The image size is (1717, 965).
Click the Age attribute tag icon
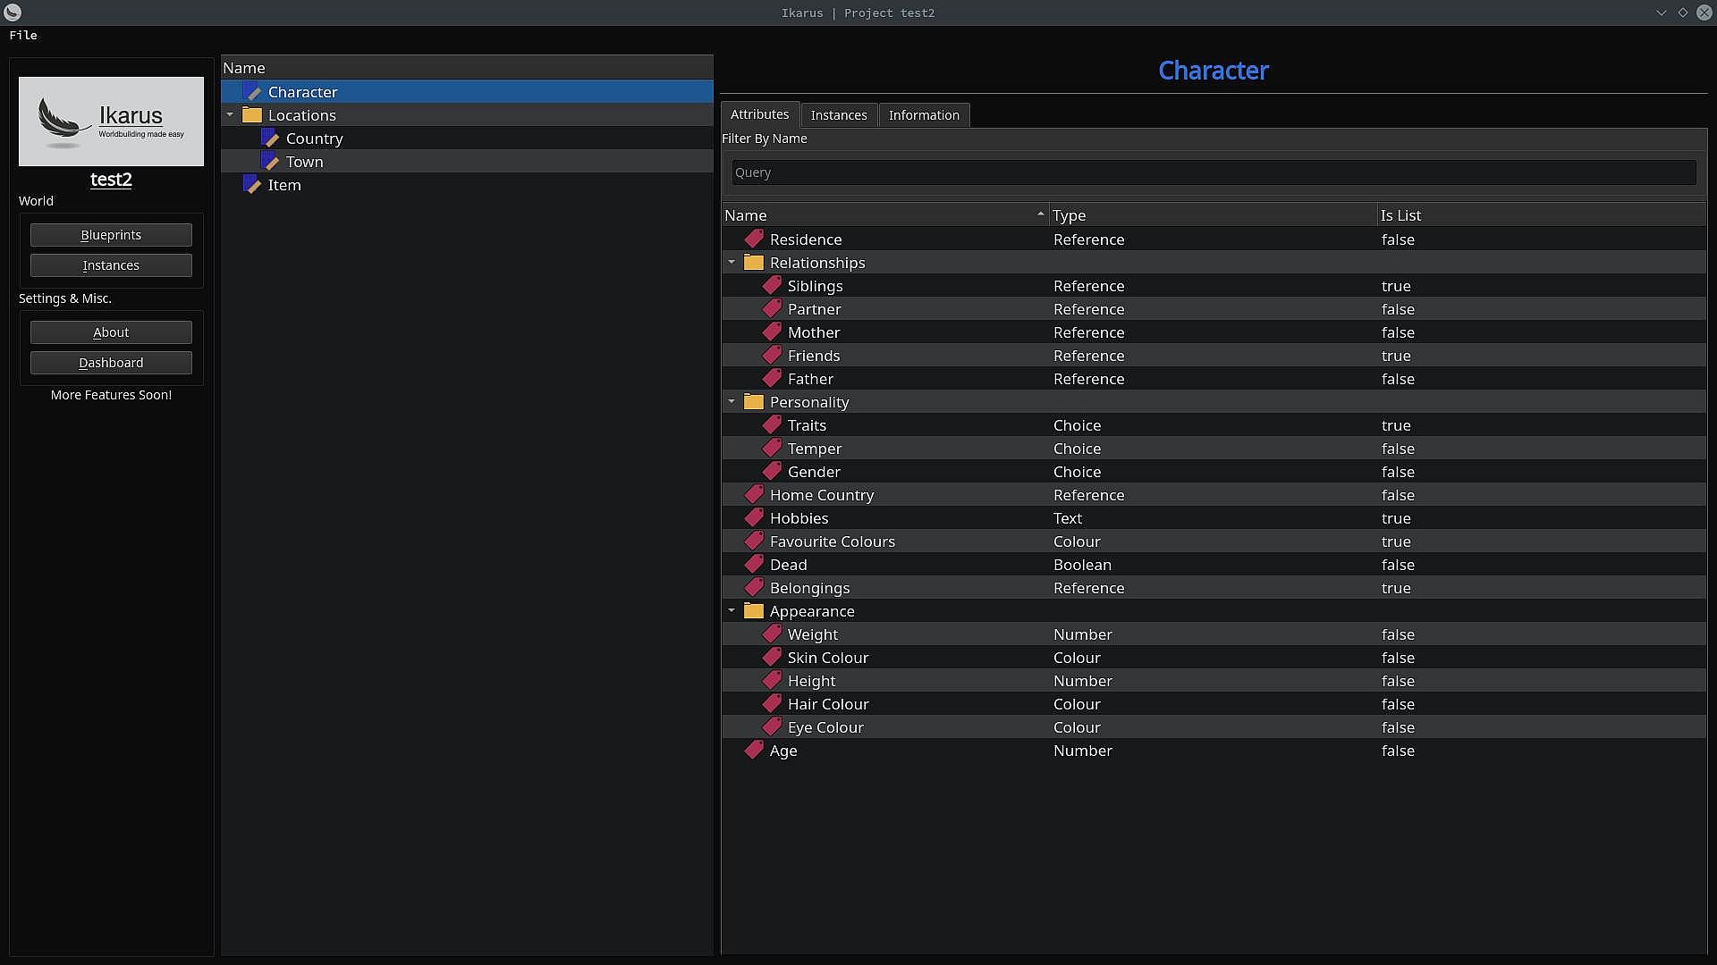754,750
